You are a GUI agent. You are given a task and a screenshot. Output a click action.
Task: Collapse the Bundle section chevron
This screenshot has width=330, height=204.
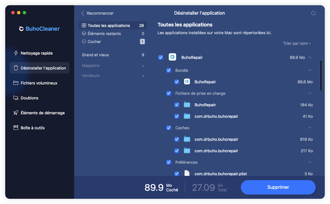coord(310,70)
